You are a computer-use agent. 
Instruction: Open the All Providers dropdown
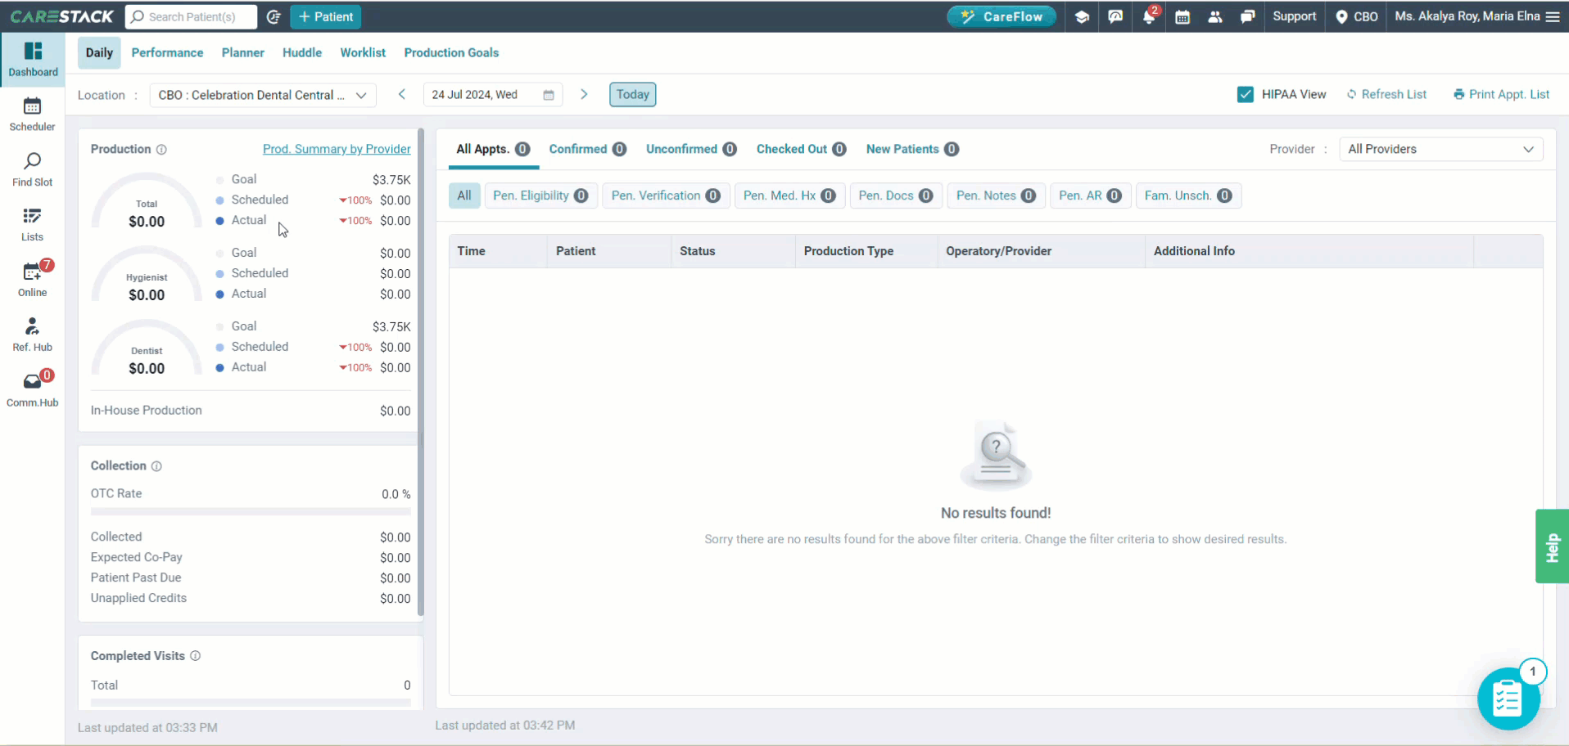pos(1440,149)
